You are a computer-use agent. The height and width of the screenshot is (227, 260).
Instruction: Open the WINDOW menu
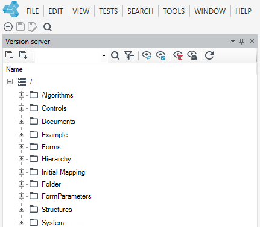point(210,11)
